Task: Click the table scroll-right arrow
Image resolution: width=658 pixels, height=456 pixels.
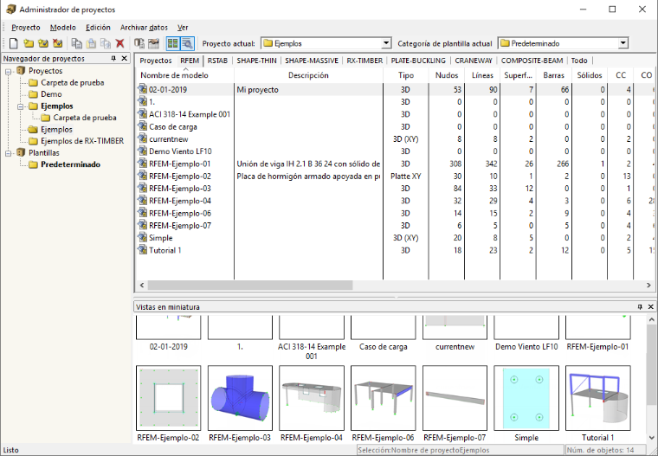Action: [648, 286]
